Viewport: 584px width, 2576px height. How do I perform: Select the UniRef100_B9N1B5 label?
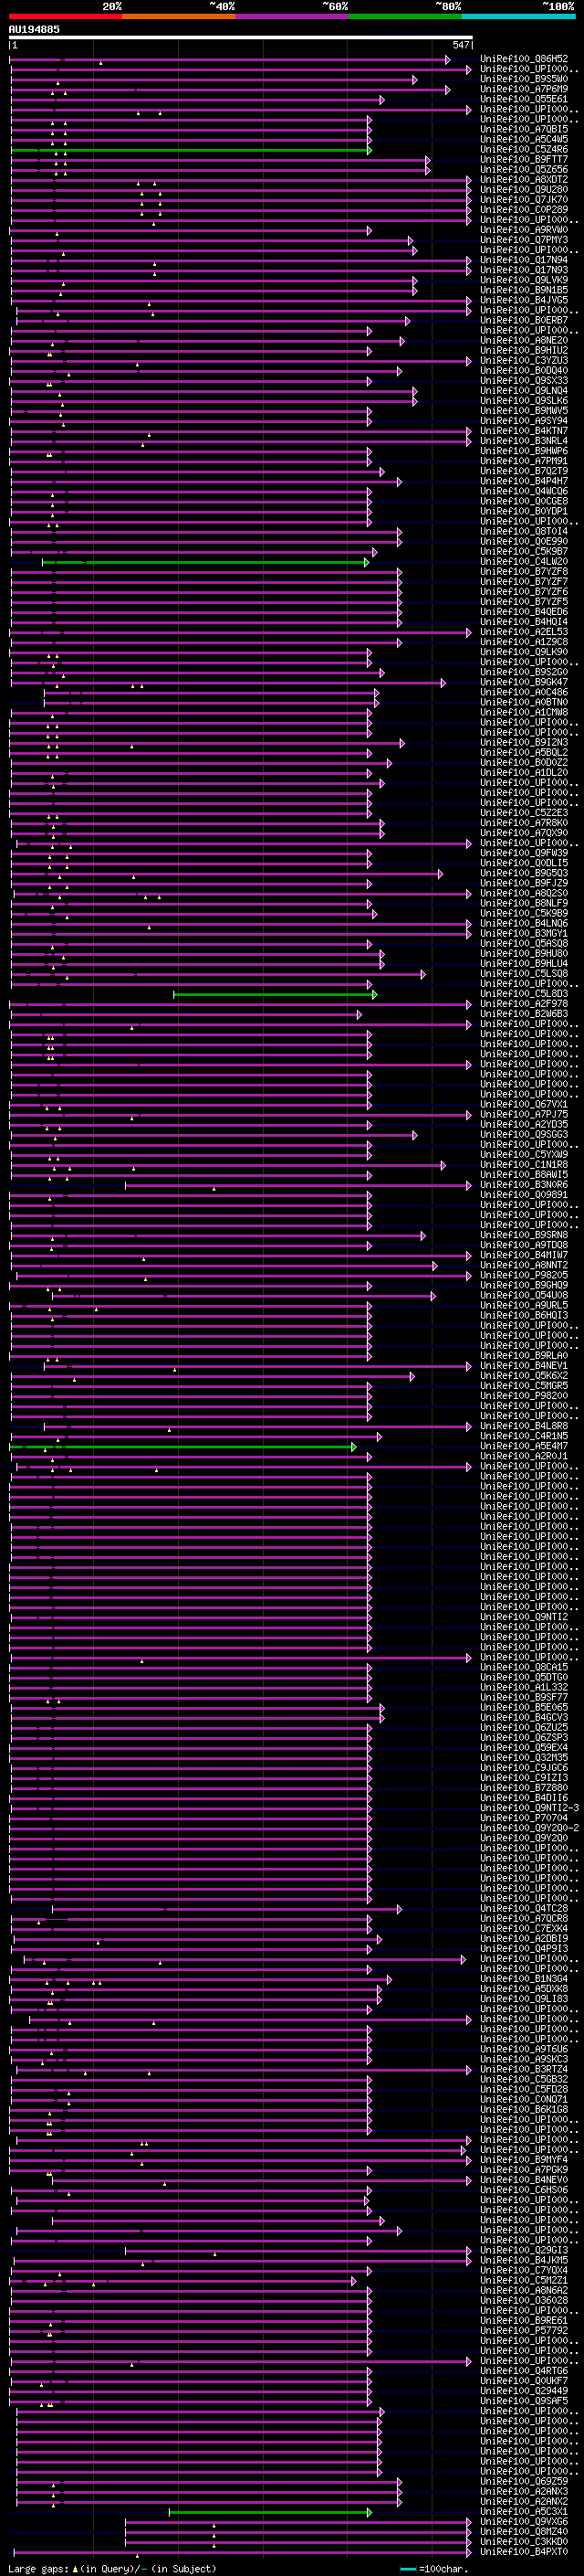coord(524,290)
